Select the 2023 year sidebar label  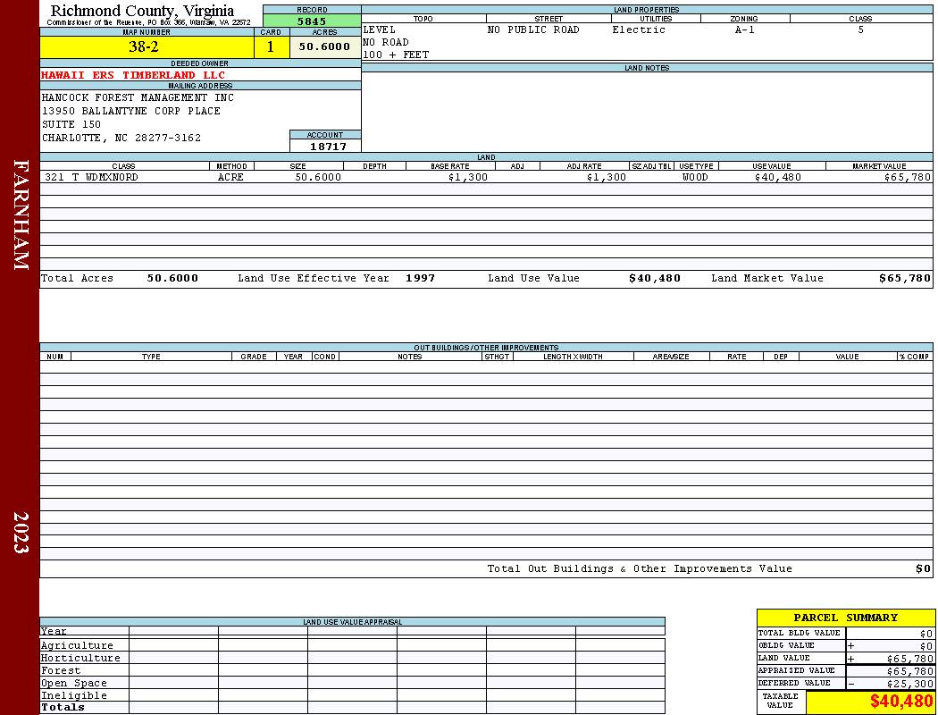point(21,532)
